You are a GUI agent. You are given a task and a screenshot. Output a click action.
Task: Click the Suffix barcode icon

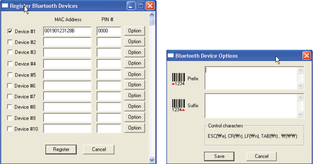click(x=178, y=105)
